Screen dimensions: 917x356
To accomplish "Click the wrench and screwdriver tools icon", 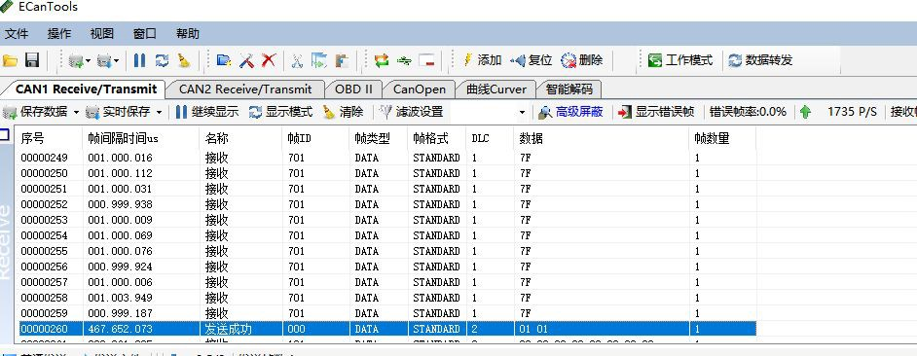I will (246, 59).
